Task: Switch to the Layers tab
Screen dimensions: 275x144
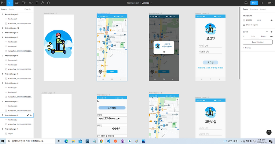Action: point(4,9)
